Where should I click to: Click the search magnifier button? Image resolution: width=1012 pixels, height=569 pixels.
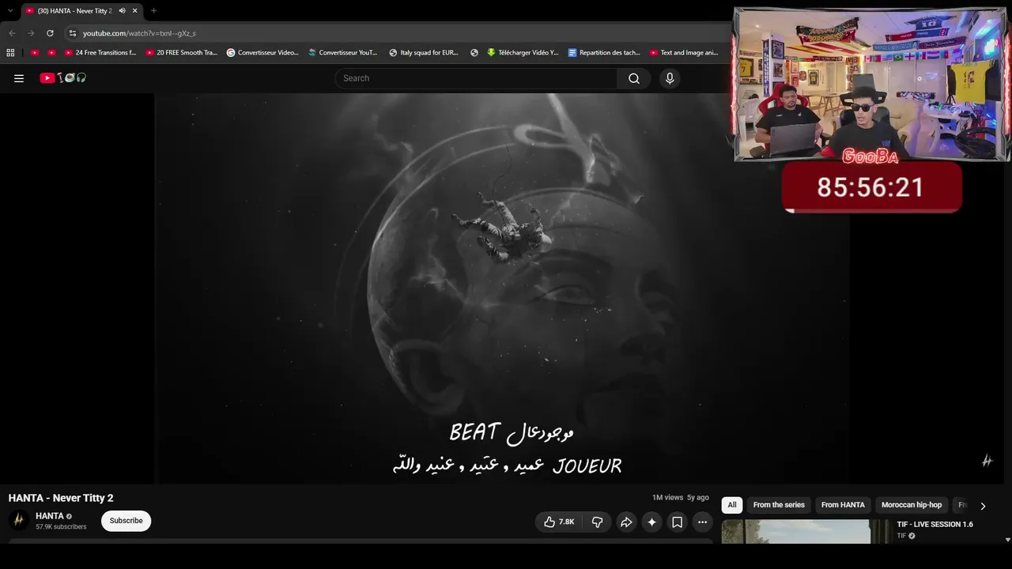pyautogui.click(x=634, y=78)
